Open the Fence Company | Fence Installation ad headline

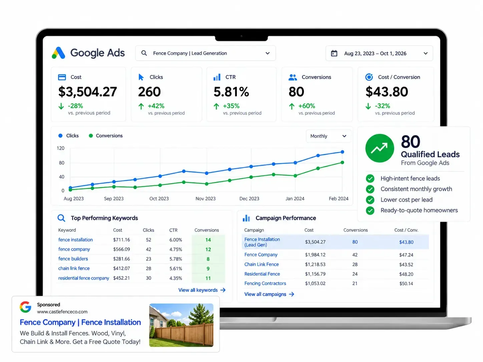80,322
